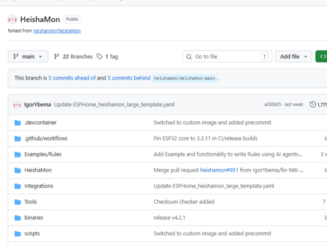Click the HeishaMon repository avatar icon
Image resolution: width=327 pixels, height=245 pixels.
point(12,20)
